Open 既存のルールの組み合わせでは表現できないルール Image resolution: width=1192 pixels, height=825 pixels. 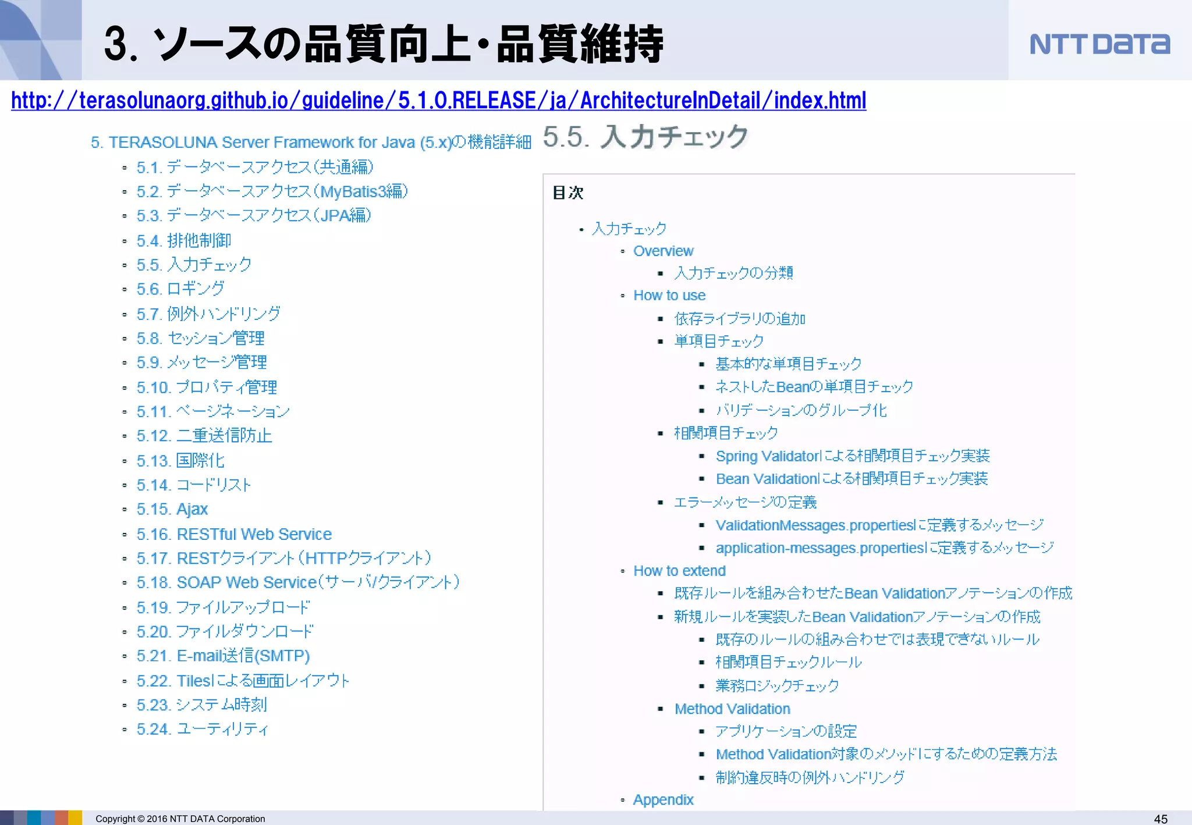point(878,639)
